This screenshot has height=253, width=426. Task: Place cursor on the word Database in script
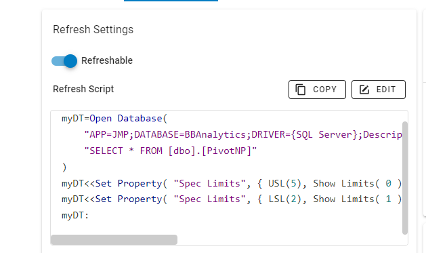point(140,118)
